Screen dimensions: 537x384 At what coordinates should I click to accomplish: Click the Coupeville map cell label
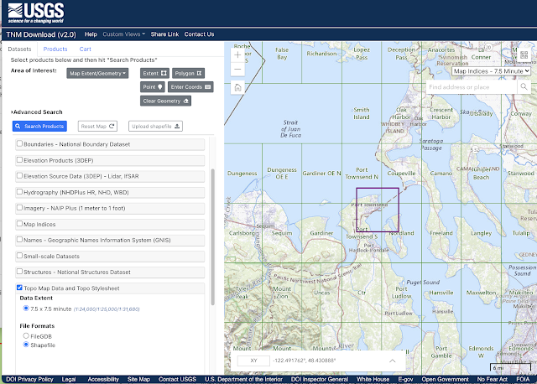click(401, 174)
